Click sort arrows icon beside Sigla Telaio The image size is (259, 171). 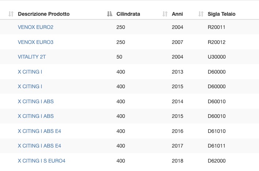201,14
